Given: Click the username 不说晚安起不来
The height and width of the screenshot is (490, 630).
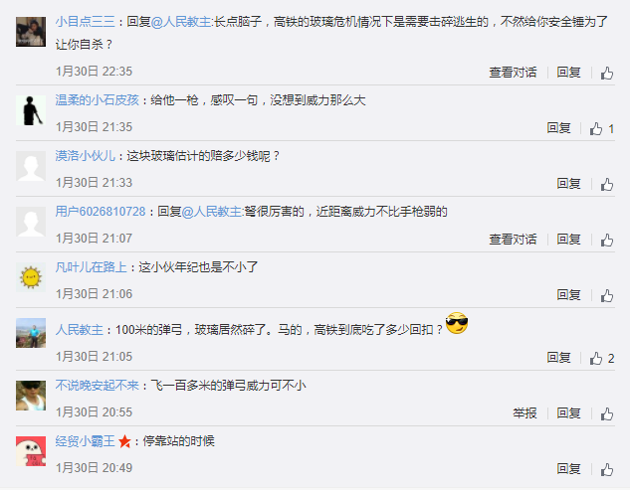Looking at the screenshot, I should click(97, 386).
